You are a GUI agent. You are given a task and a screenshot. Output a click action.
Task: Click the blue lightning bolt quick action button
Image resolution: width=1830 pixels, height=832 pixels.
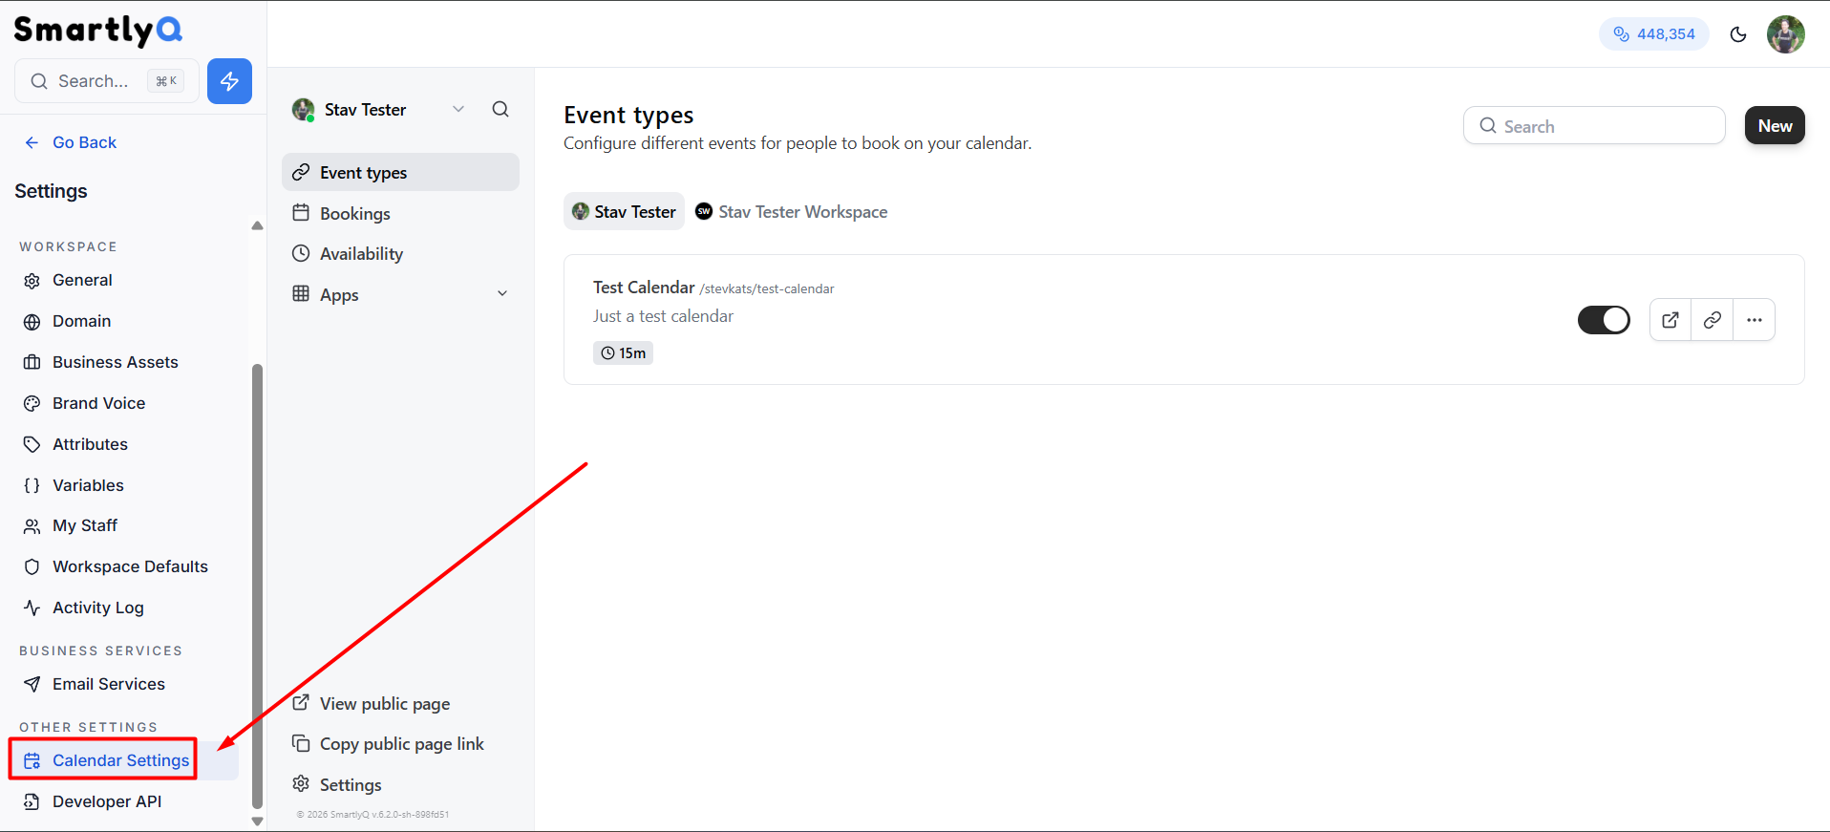(x=229, y=81)
